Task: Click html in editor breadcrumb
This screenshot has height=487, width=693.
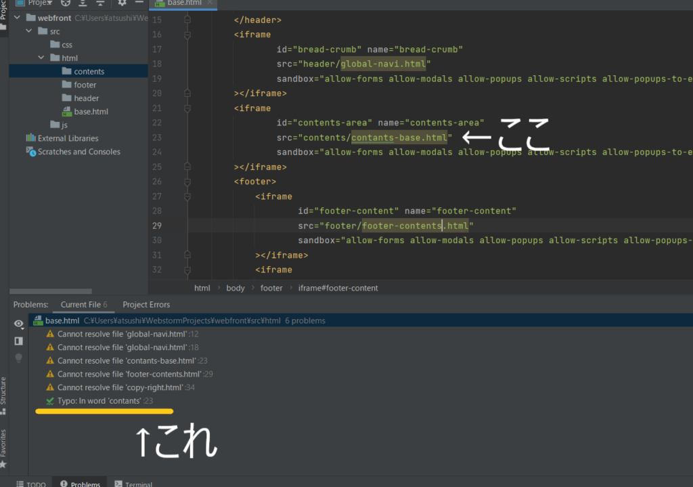Action: [202, 288]
